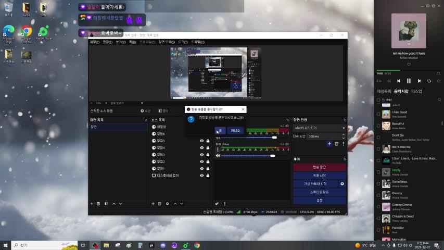The height and width of the screenshot is (250, 444).
Task: Click the source properties gear icon
Action: [167, 204]
